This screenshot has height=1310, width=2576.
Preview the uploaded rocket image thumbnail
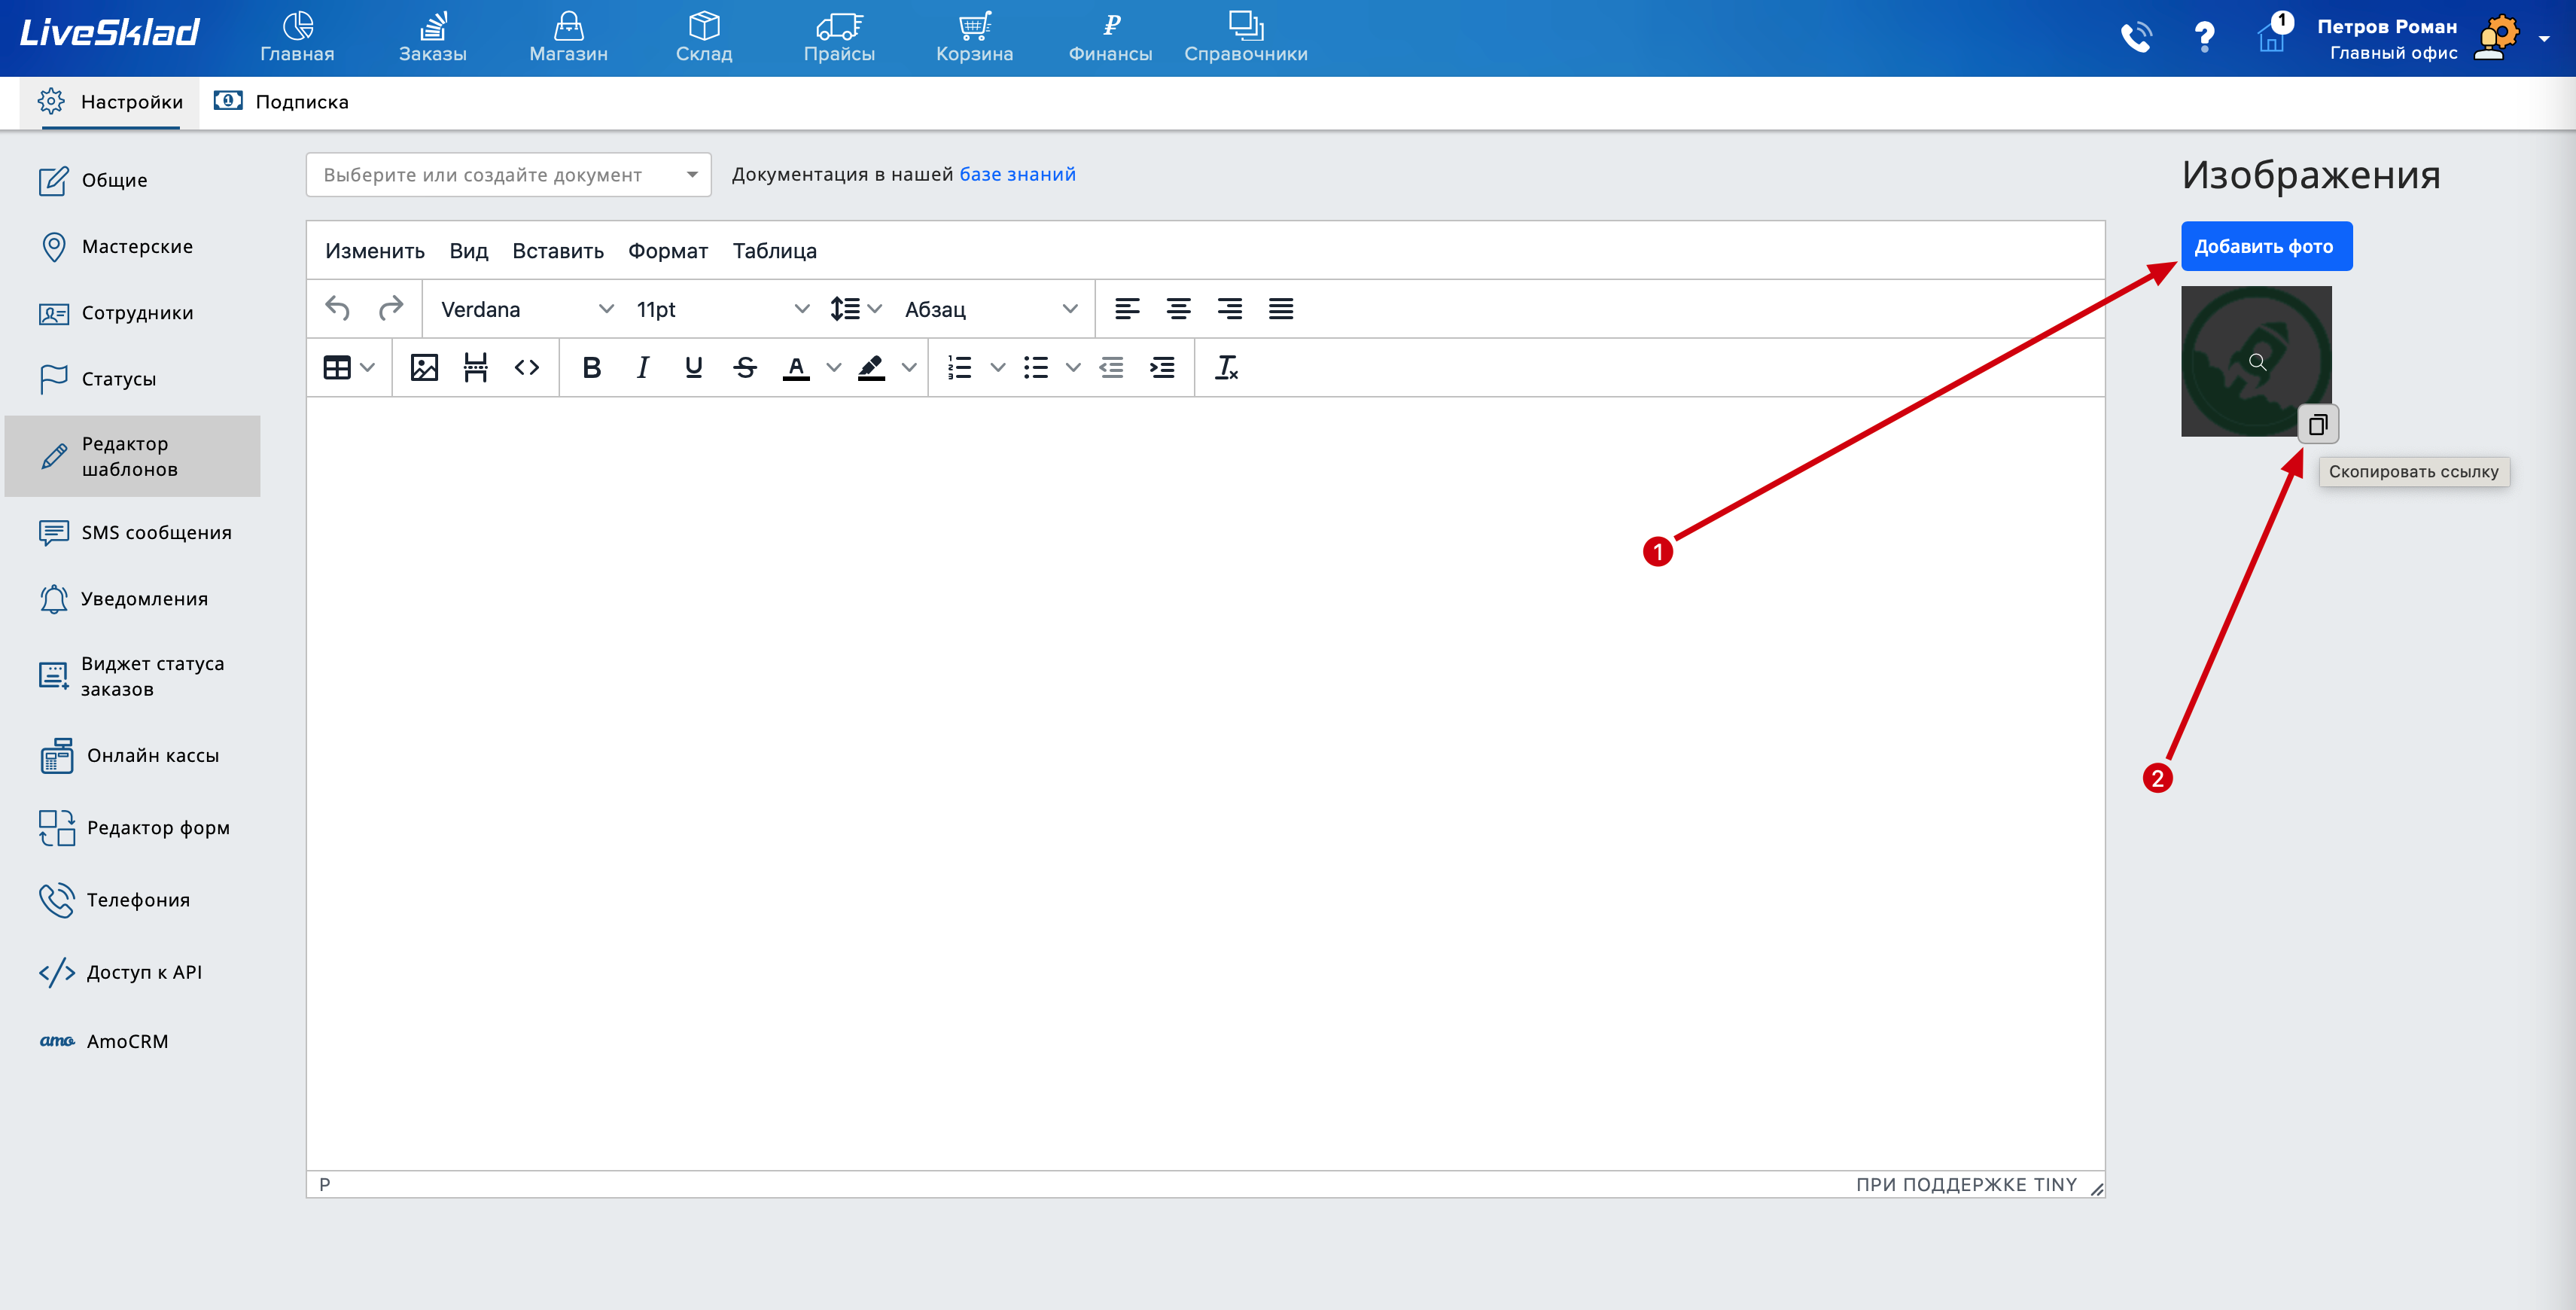point(2256,362)
